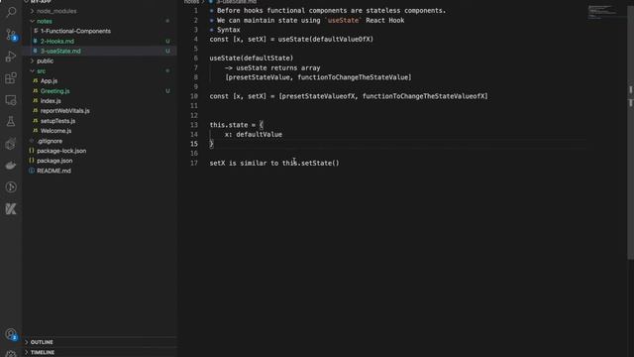This screenshot has width=634, height=357.
Task: Open the Search view in the activity bar
Action: 11,12
